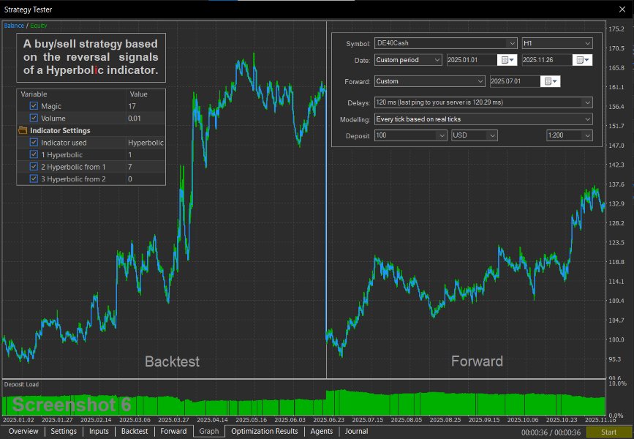Open the Modelling dropdown
Screen dimensions: 634x439
(x=483, y=119)
